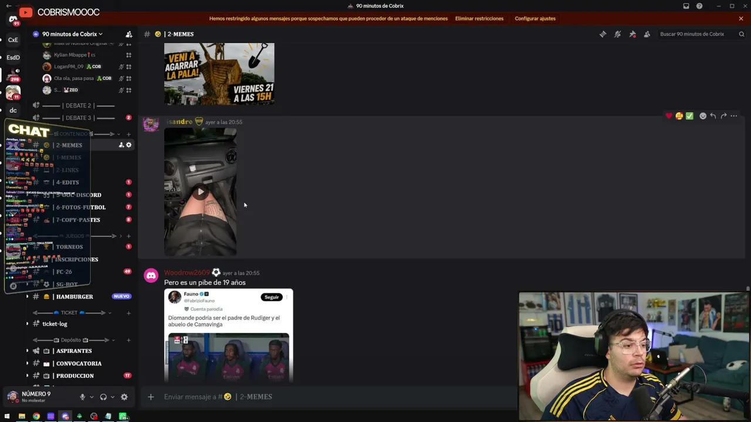This screenshot has height=422, width=751.
Task: Open isandro's avatar
Action: [151, 124]
